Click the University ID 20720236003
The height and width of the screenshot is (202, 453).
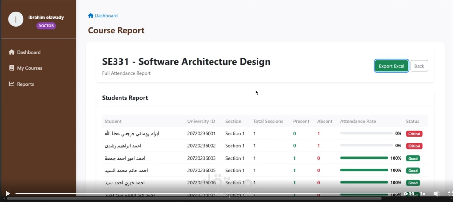(x=201, y=158)
